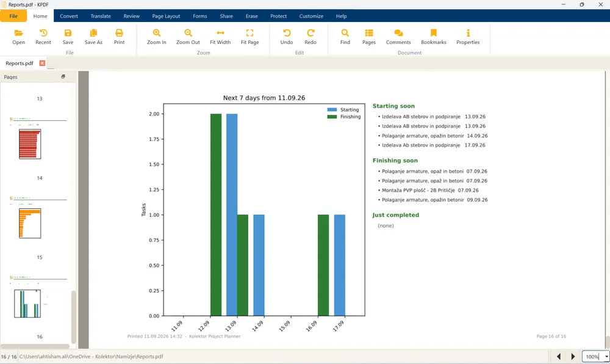Go to next page with right arrow

(x=573, y=356)
